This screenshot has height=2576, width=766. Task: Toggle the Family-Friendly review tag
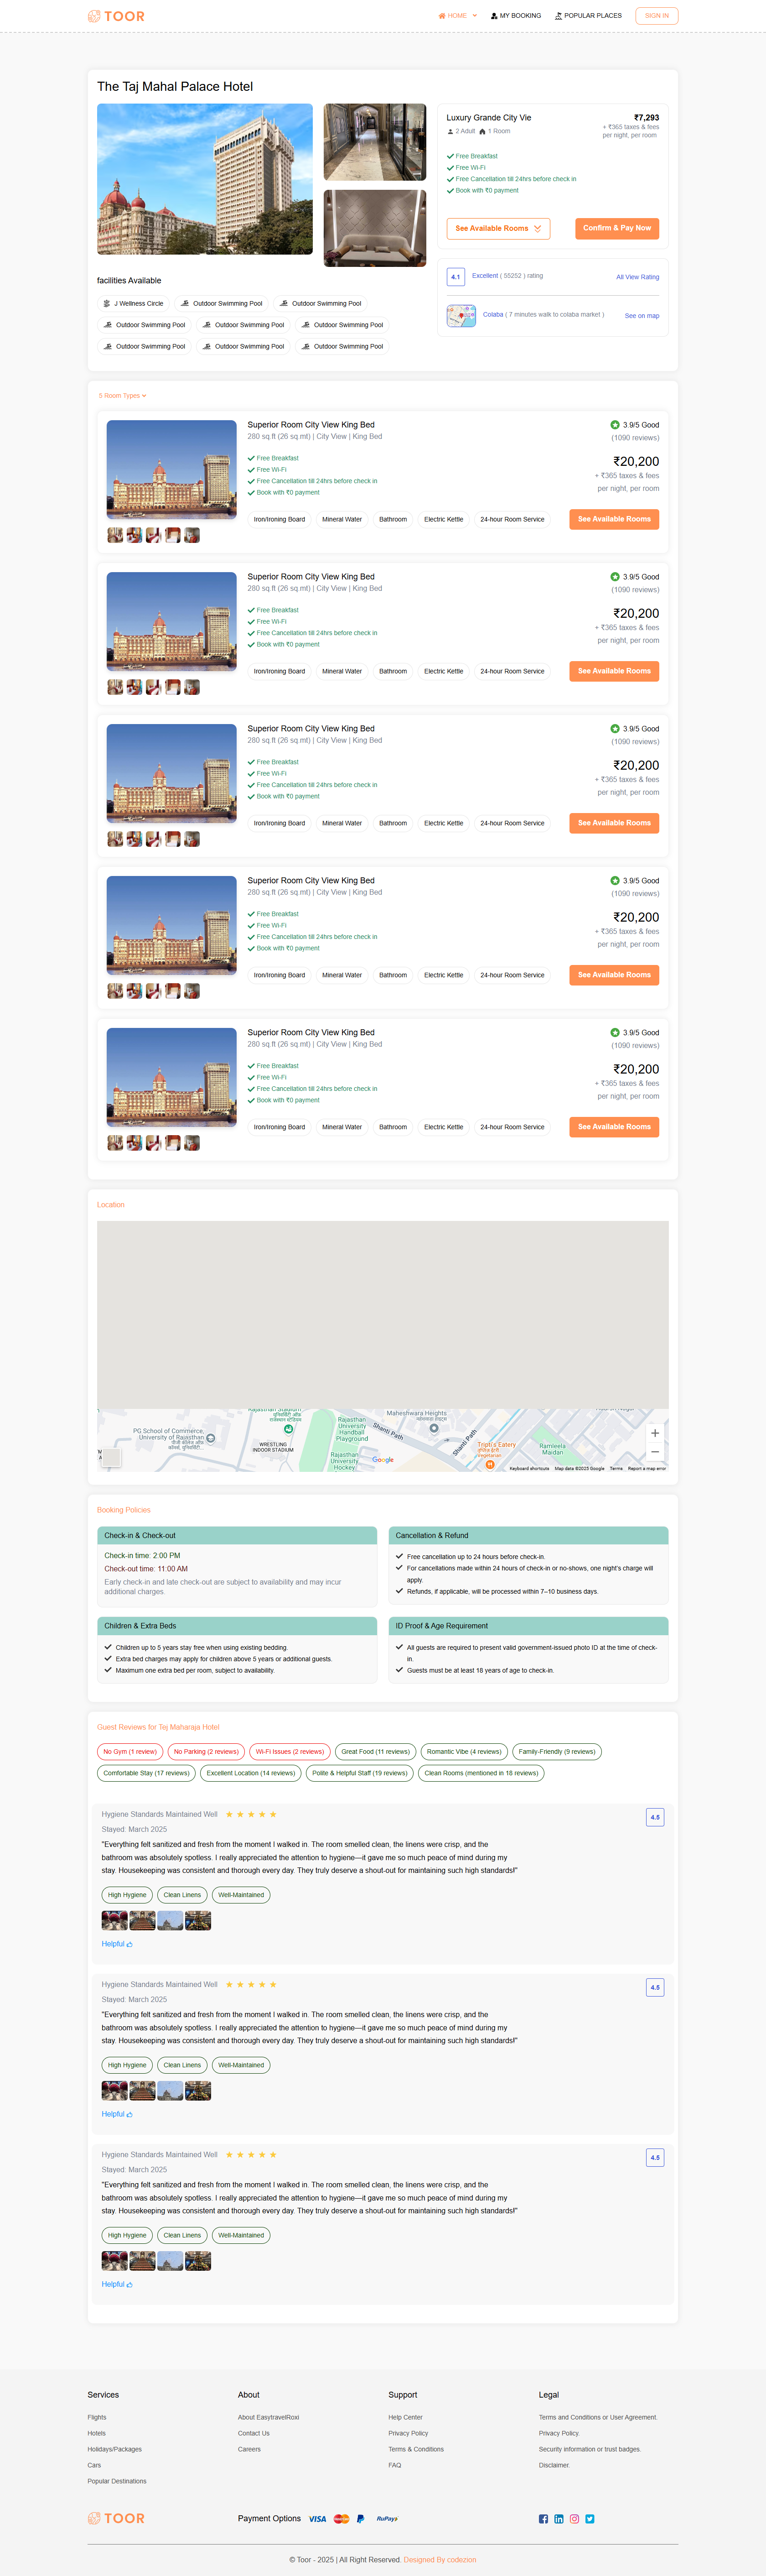[x=557, y=1752]
